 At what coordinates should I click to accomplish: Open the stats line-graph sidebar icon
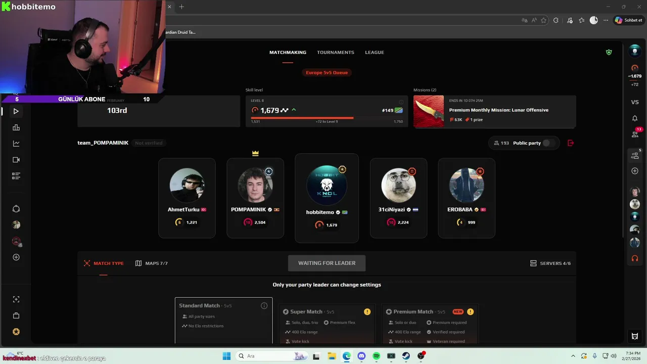16,144
